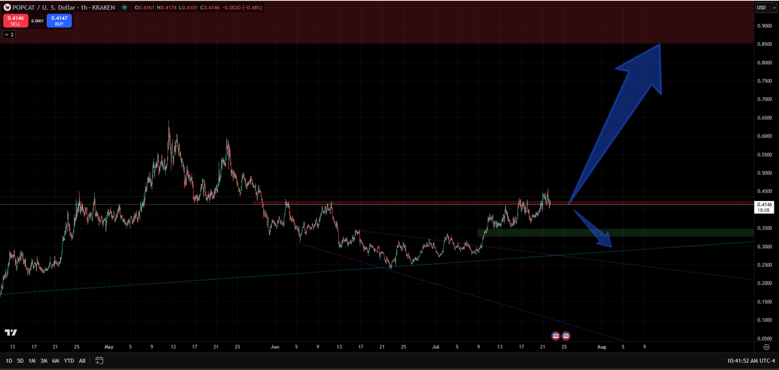Click the first US economic event flag
The height and width of the screenshot is (370, 779).
click(x=556, y=336)
